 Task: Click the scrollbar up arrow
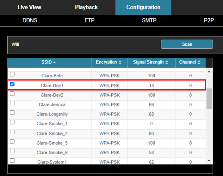(209, 72)
